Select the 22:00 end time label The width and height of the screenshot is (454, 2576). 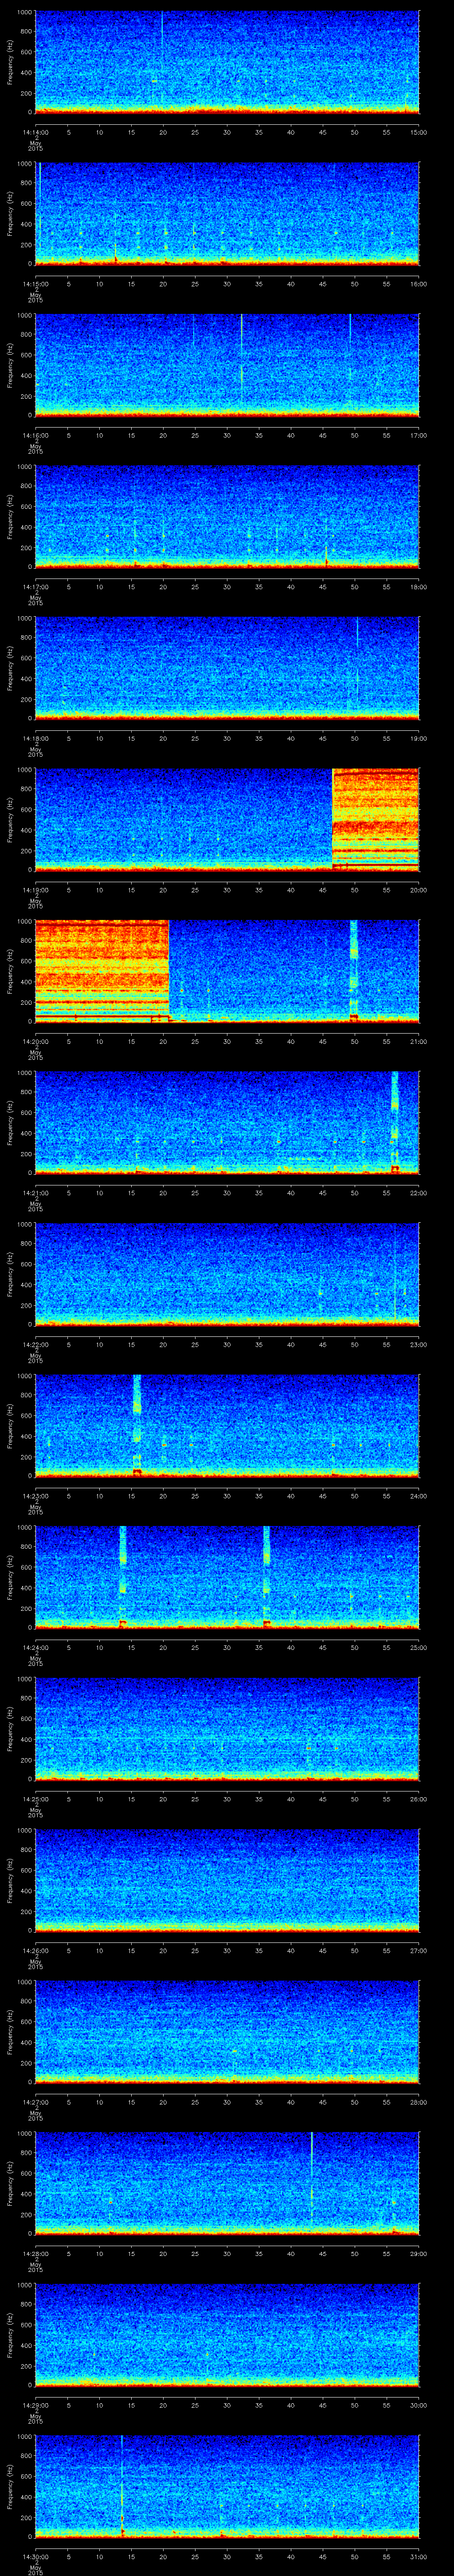(x=418, y=1193)
